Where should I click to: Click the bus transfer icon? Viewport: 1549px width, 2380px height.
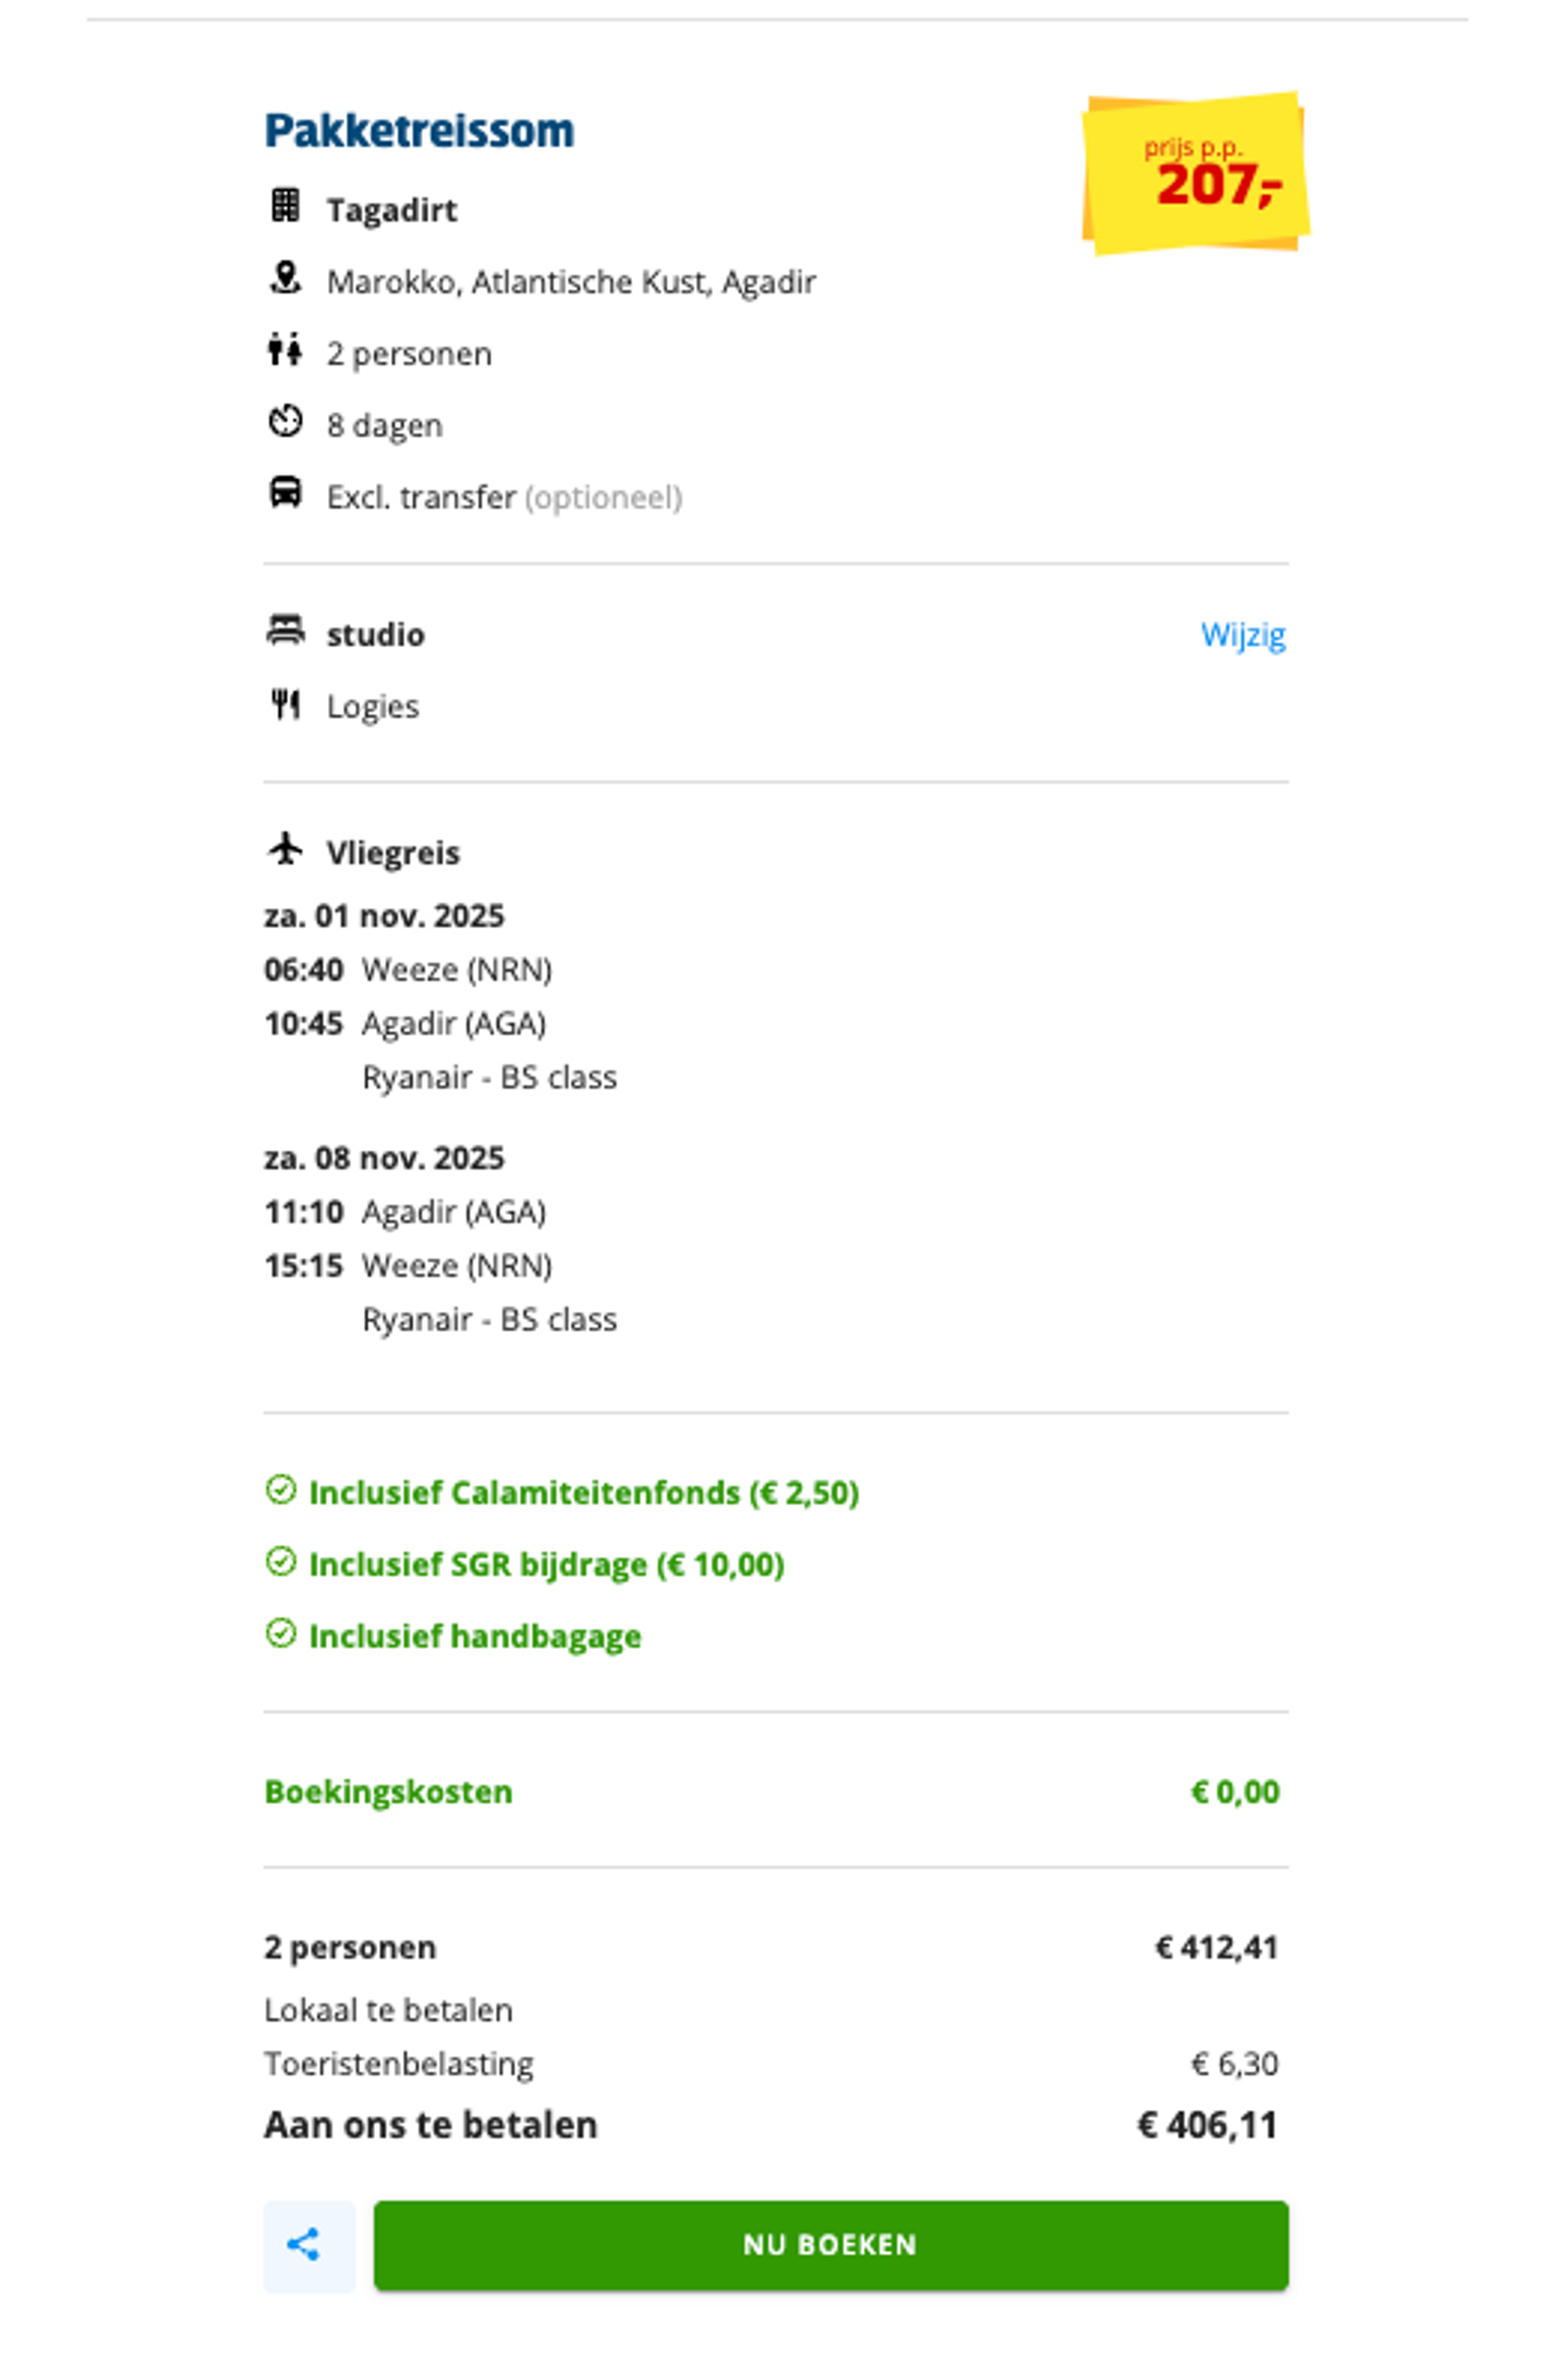(285, 493)
